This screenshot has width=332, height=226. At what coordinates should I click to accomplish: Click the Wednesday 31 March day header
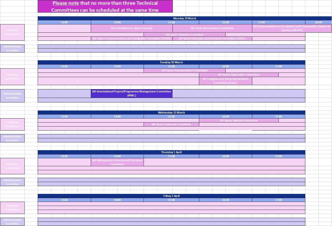pos(172,112)
